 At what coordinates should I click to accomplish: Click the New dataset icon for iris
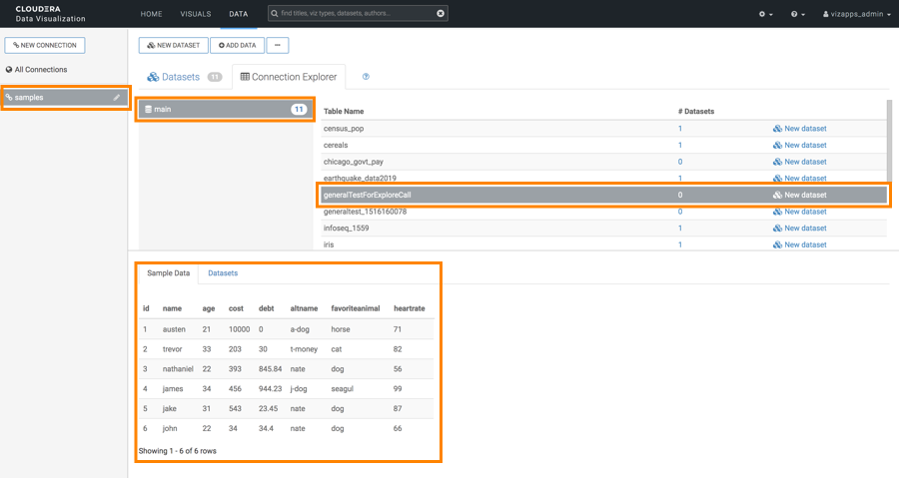(778, 244)
